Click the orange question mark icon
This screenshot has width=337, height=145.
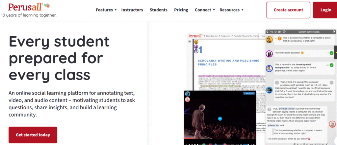279,39
